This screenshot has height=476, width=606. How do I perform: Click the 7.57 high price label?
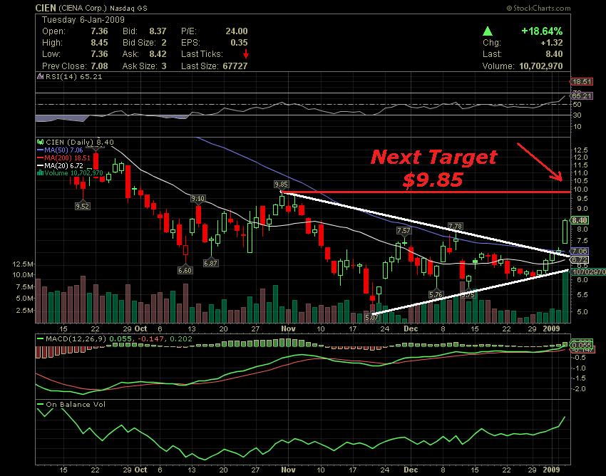click(404, 230)
